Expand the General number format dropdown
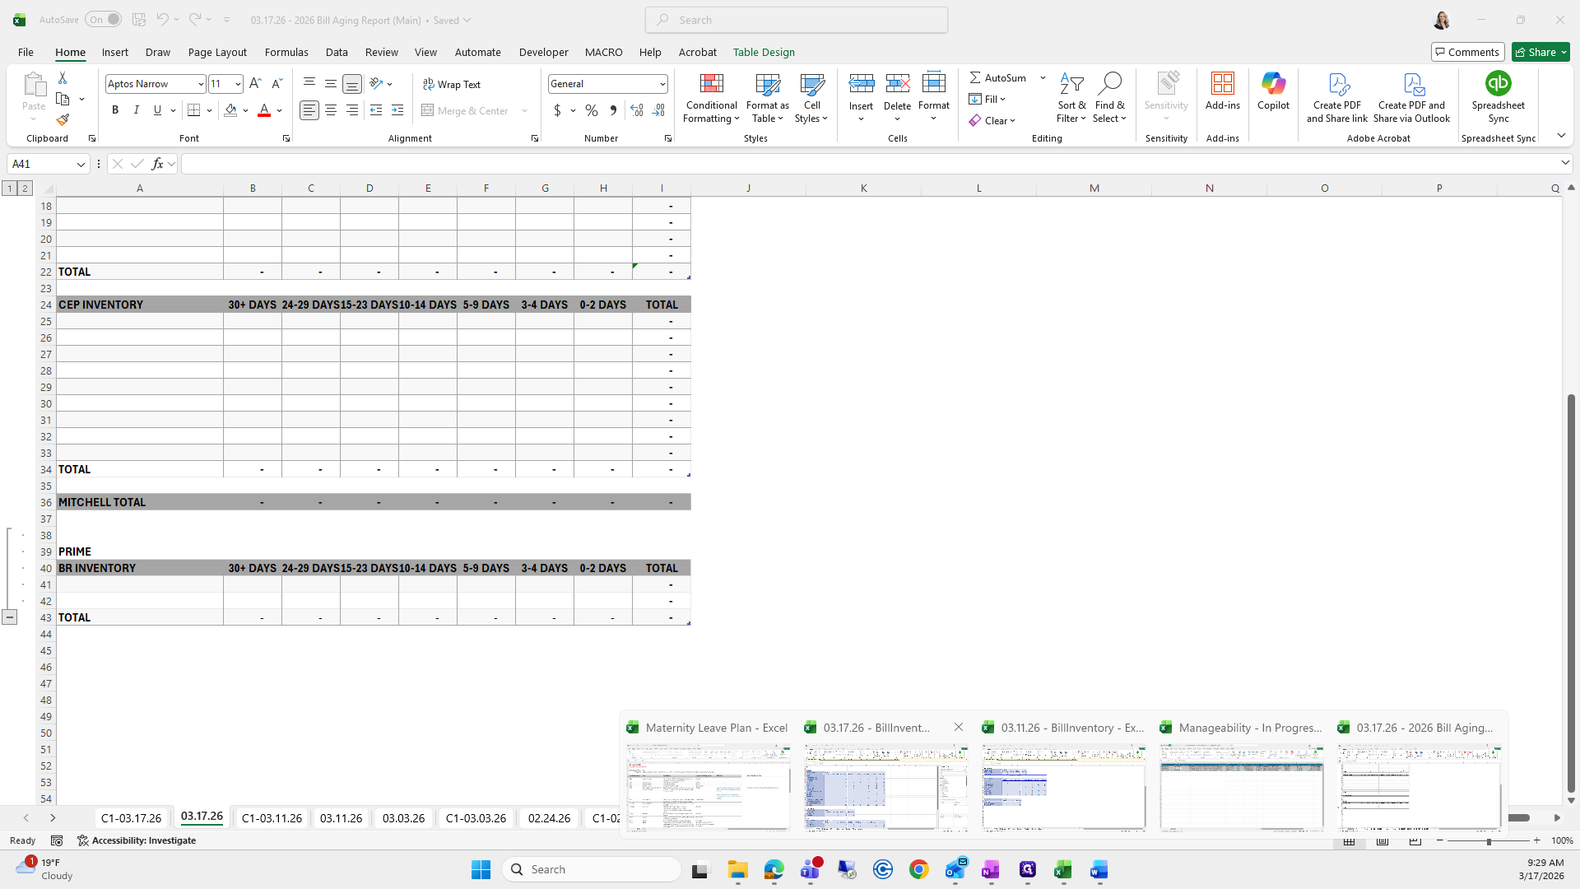The width and height of the screenshot is (1580, 889). (x=662, y=84)
